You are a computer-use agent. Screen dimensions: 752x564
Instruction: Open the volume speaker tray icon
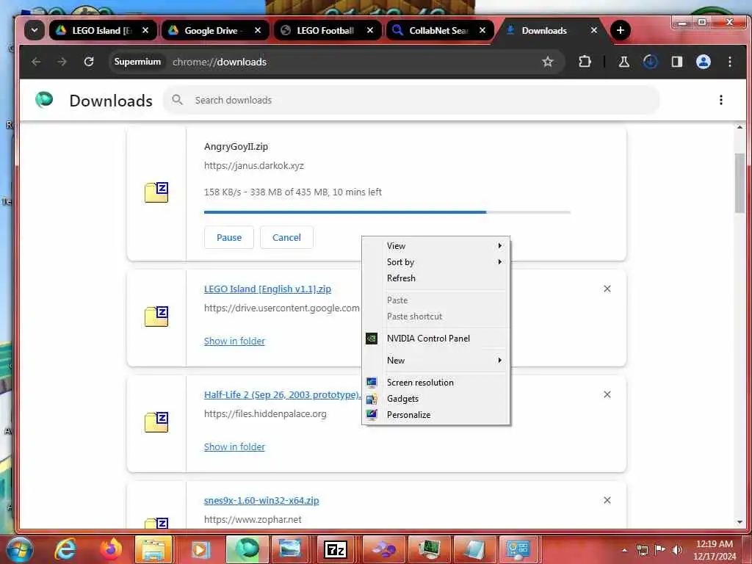(677, 550)
